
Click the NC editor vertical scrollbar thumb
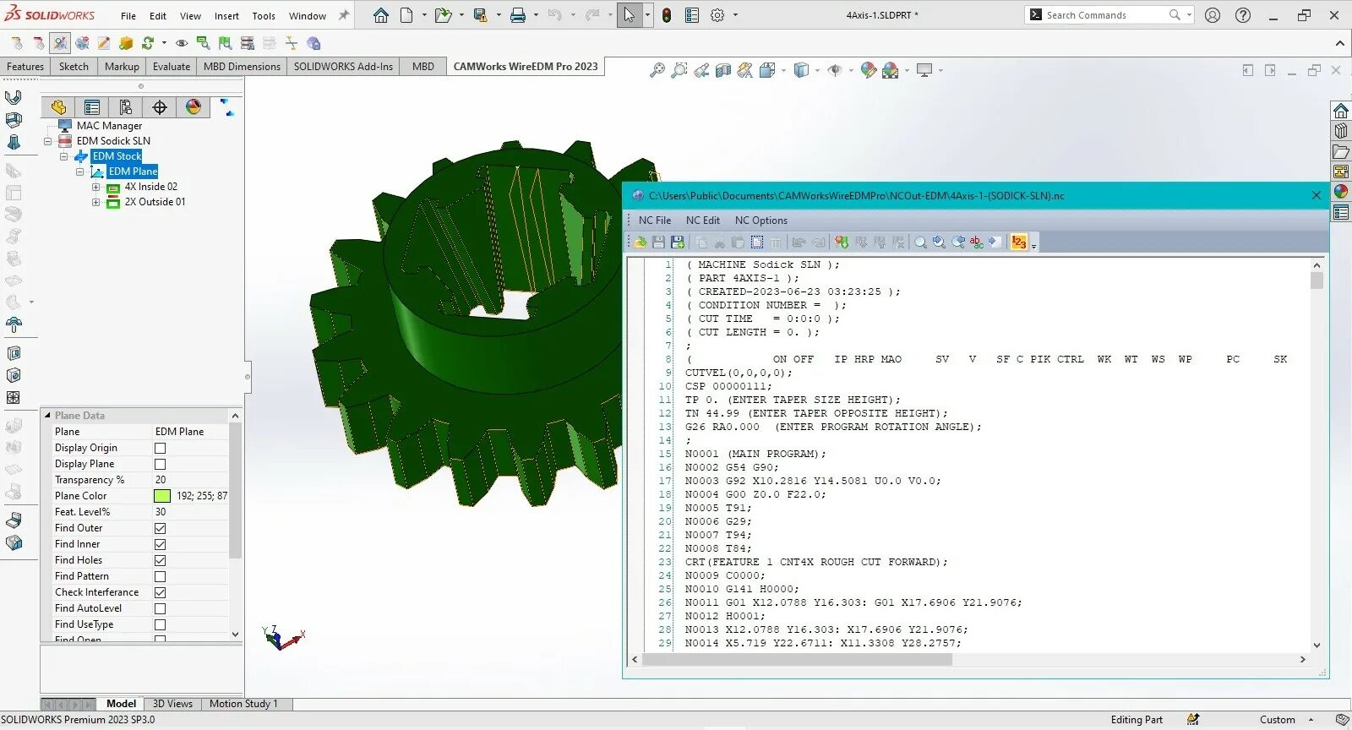(1317, 281)
